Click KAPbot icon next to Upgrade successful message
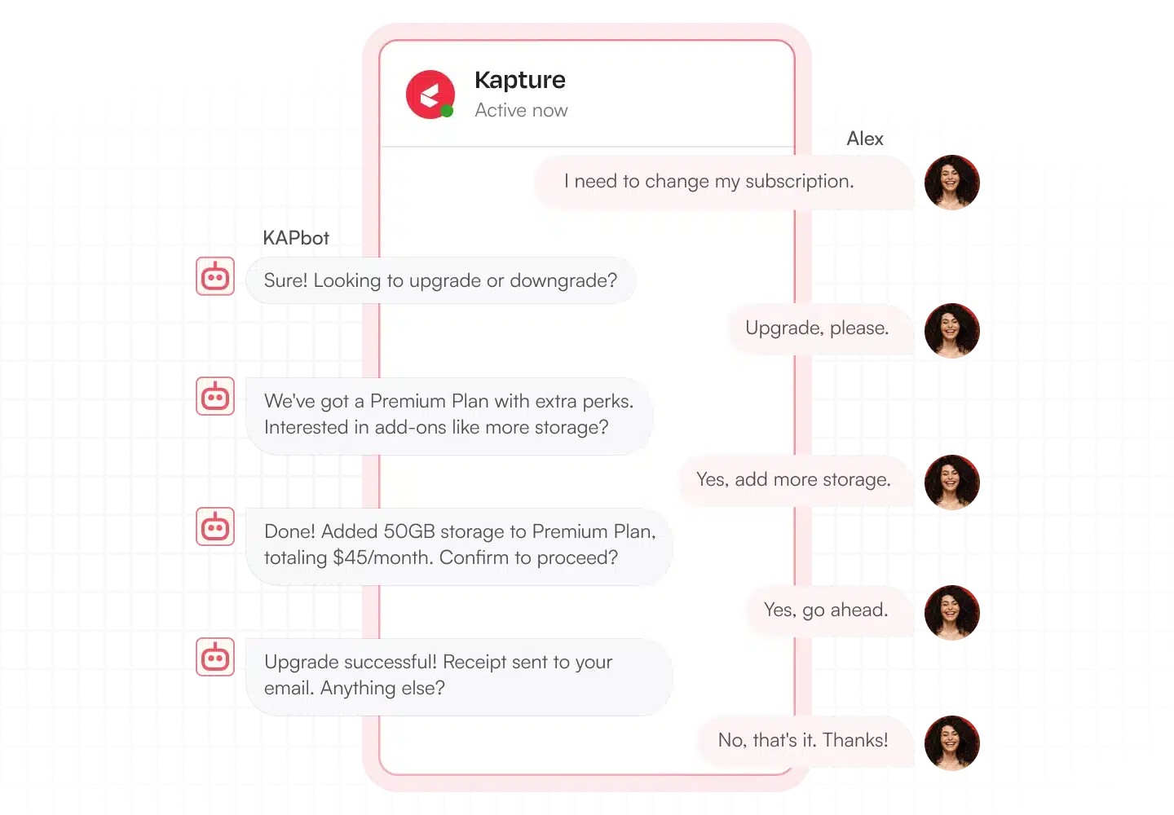The height and width of the screenshot is (815, 1174). point(215,657)
